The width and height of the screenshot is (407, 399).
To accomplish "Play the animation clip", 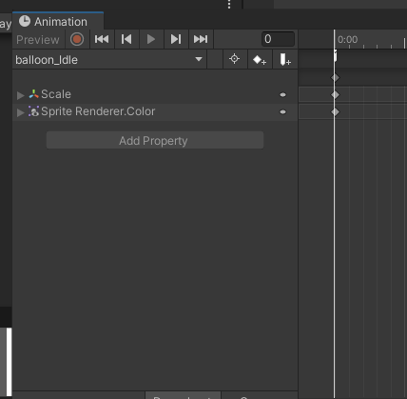I will coord(151,39).
